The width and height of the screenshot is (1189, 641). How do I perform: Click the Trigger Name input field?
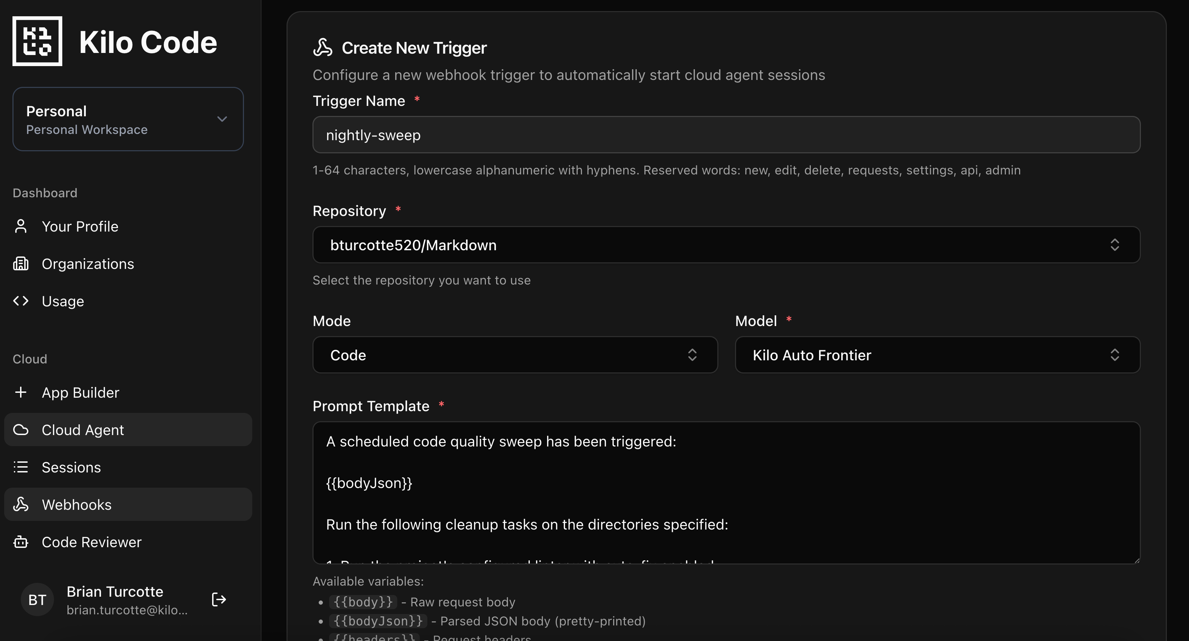pos(726,135)
